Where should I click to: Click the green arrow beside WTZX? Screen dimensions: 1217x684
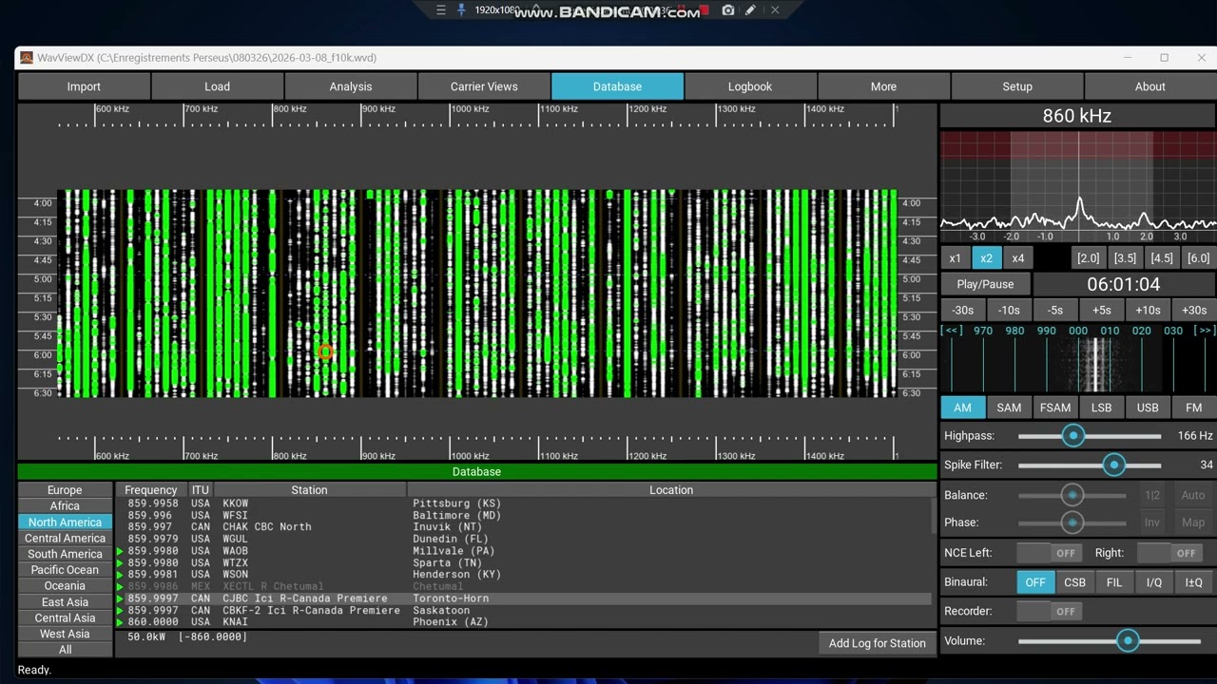[120, 563]
